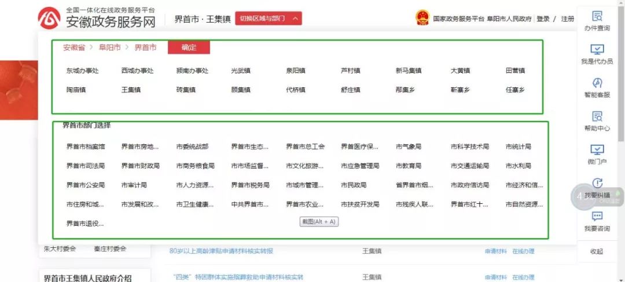Select 田营镇 town
Screen dimensions: 625x282
click(x=516, y=71)
